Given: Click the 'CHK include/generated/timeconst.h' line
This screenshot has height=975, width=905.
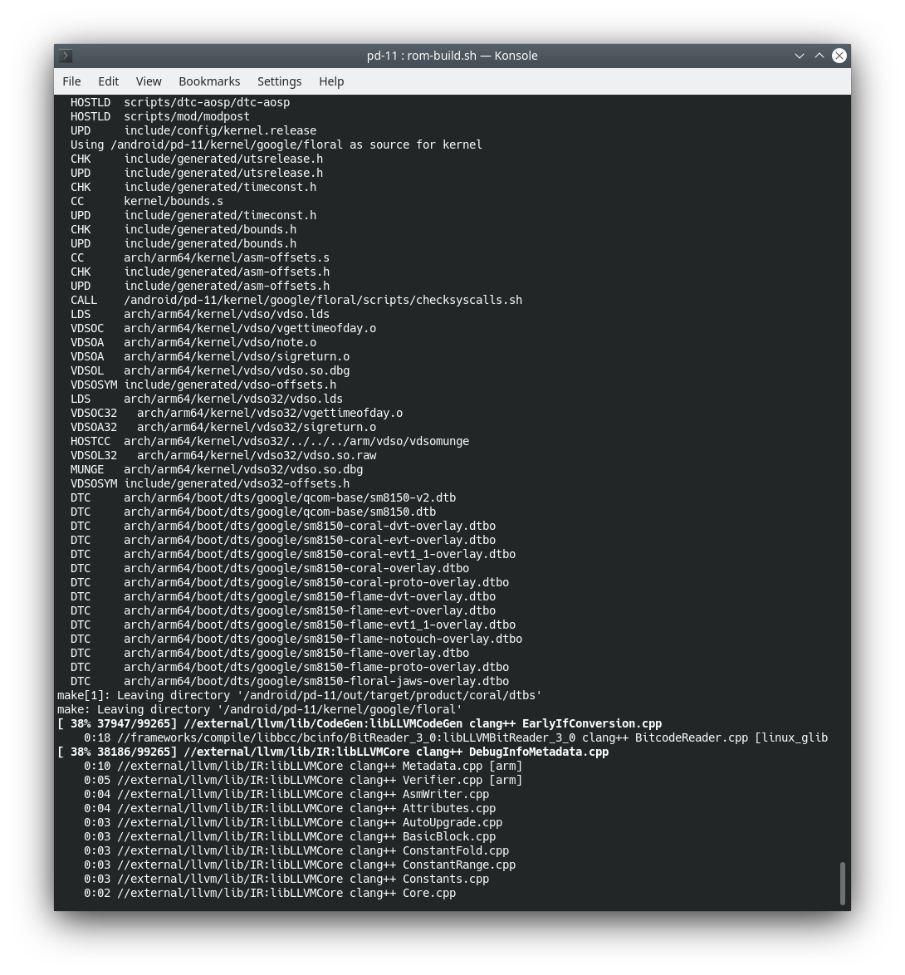Looking at the screenshot, I should (193, 187).
